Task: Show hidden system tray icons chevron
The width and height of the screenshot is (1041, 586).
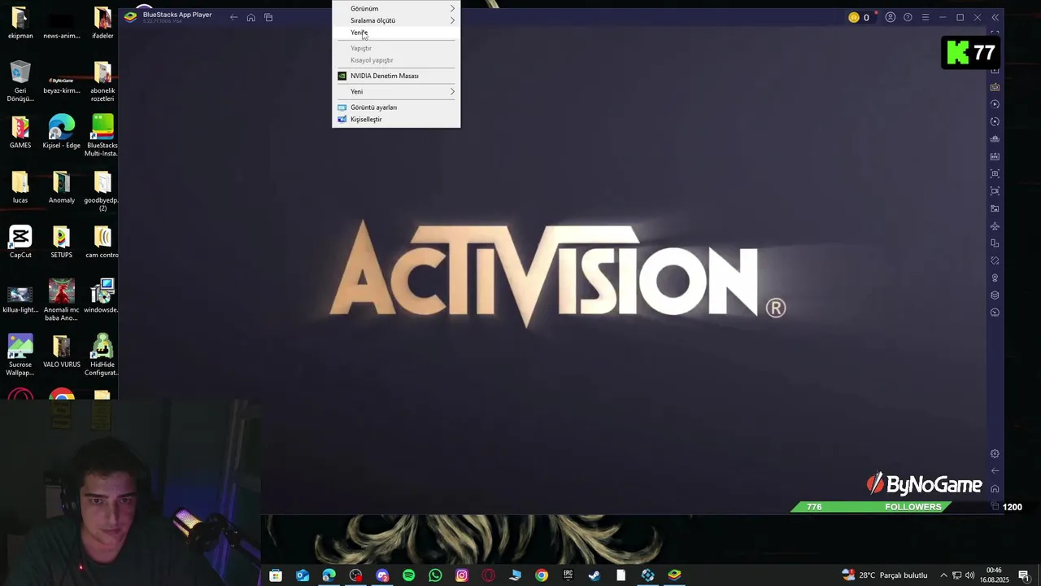Action: click(943, 575)
